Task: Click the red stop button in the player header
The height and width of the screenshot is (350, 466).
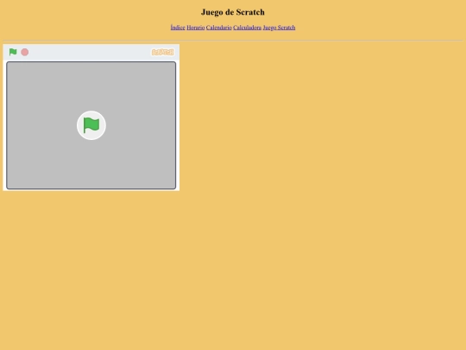Action: (x=25, y=52)
